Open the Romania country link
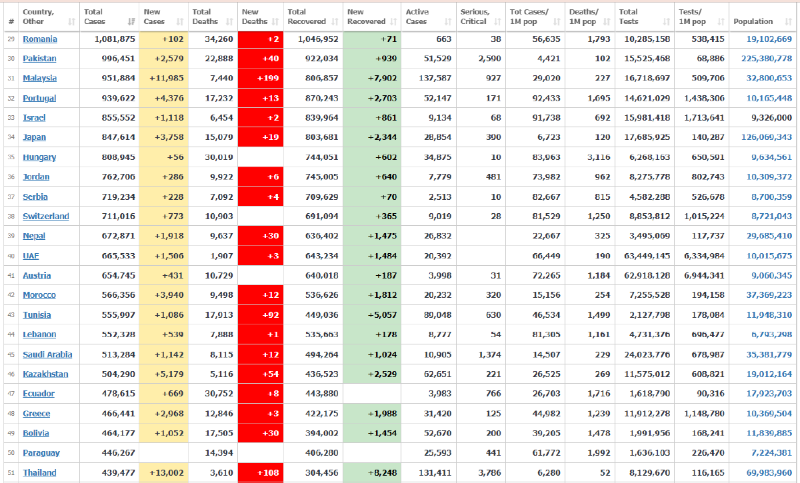800x483 pixels. pyautogui.click(x=40, y=39)
